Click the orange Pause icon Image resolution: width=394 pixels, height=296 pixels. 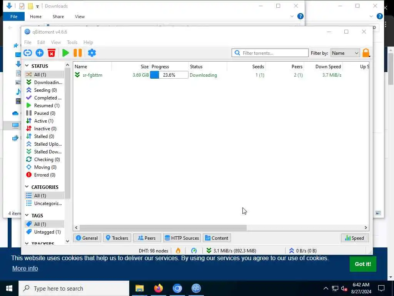[78, 53]
